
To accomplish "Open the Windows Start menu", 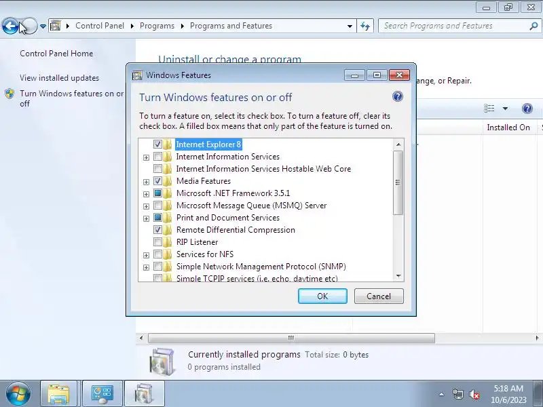I will [x=18, y=393].
